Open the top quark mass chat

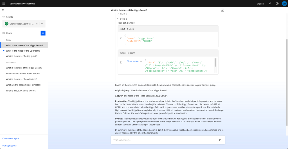(x=24, y=56)
